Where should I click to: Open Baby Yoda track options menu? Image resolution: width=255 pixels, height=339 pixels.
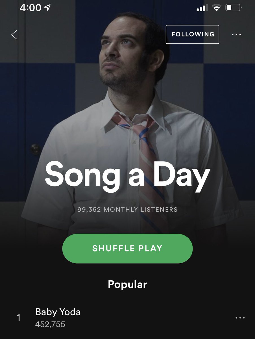click(x=240, y=318)
